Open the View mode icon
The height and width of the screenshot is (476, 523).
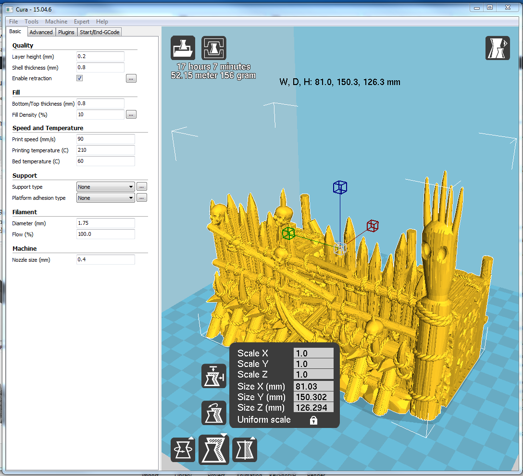498,48
